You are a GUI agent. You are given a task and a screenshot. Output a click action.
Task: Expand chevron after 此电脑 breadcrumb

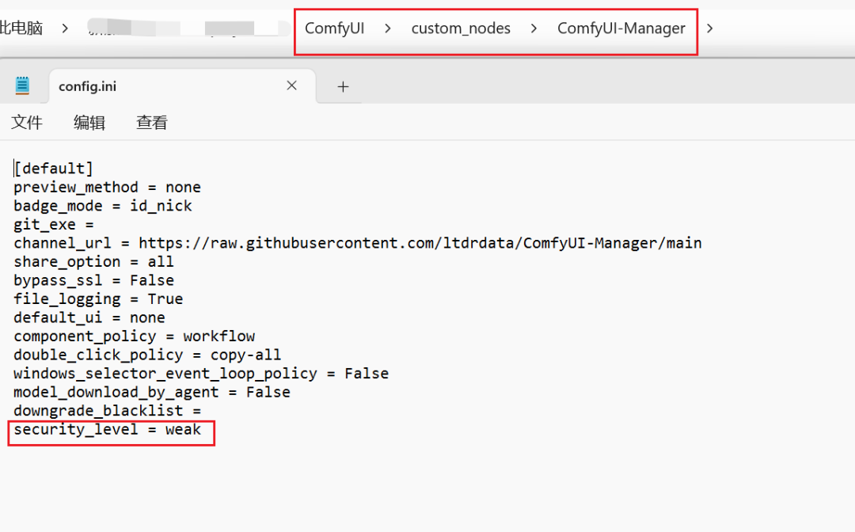pos(65,28)
